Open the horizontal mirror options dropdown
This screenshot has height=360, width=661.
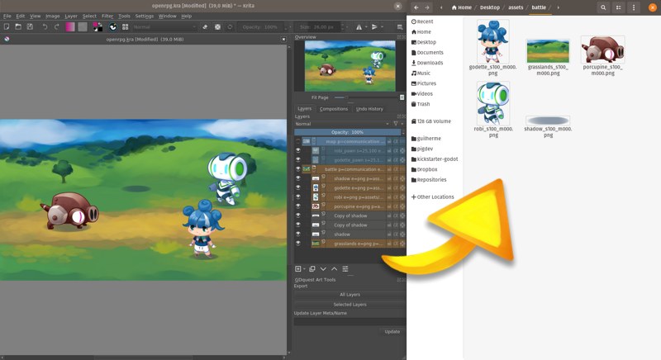[365, 27]
